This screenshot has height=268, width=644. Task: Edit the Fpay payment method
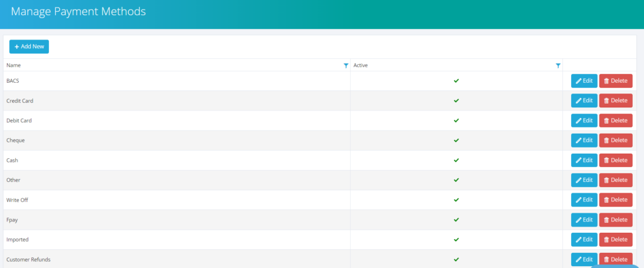pyautogui.click(x=584, y=220)
